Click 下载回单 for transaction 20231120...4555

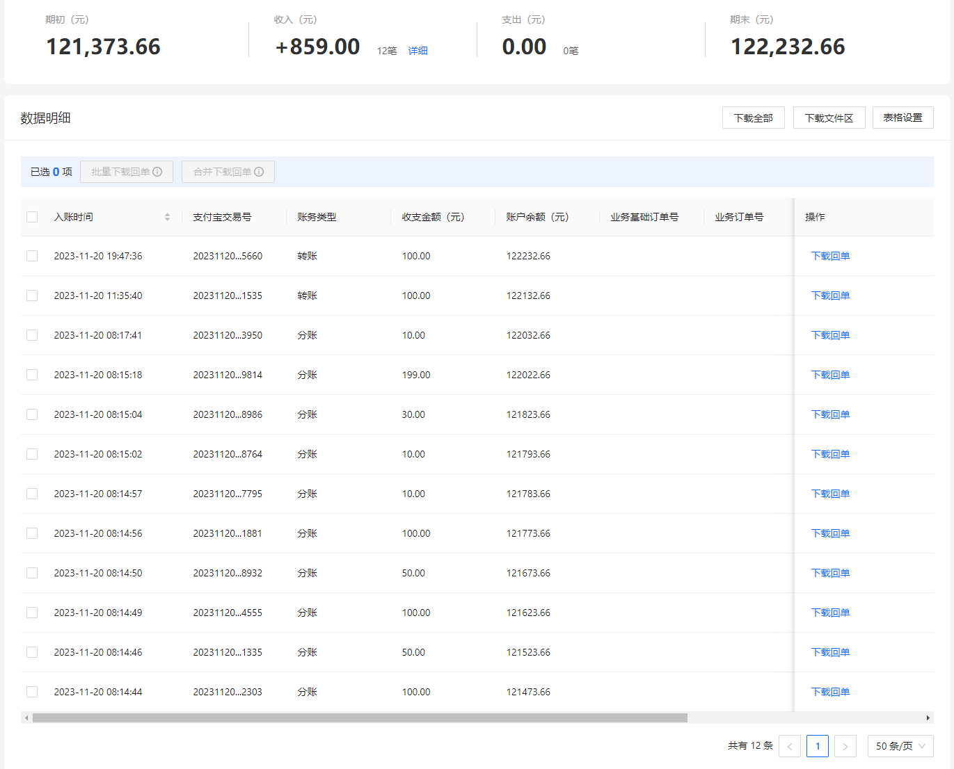(831, 613)
